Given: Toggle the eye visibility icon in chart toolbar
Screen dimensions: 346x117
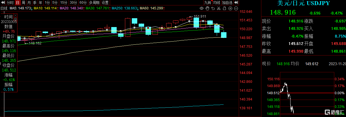Looking at the screenshot, I should pos(202,8).
